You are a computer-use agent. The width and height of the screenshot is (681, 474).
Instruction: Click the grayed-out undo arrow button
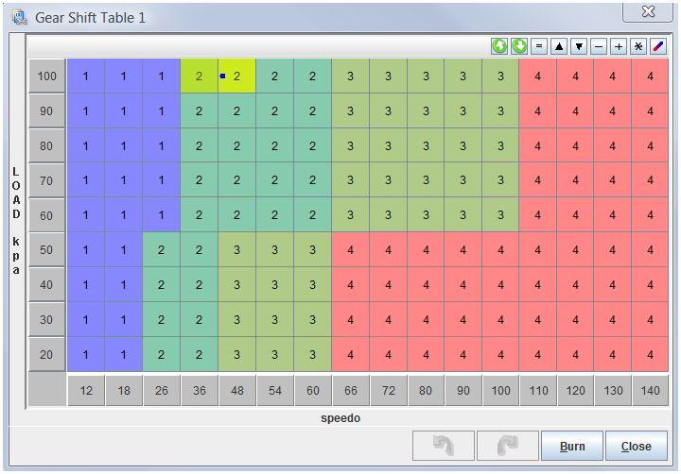click(x=444, y=446)
